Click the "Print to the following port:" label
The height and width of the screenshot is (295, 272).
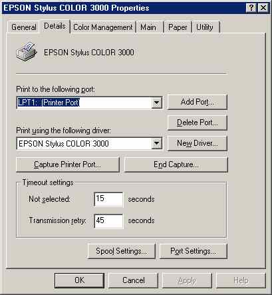(x=56, y=89)
